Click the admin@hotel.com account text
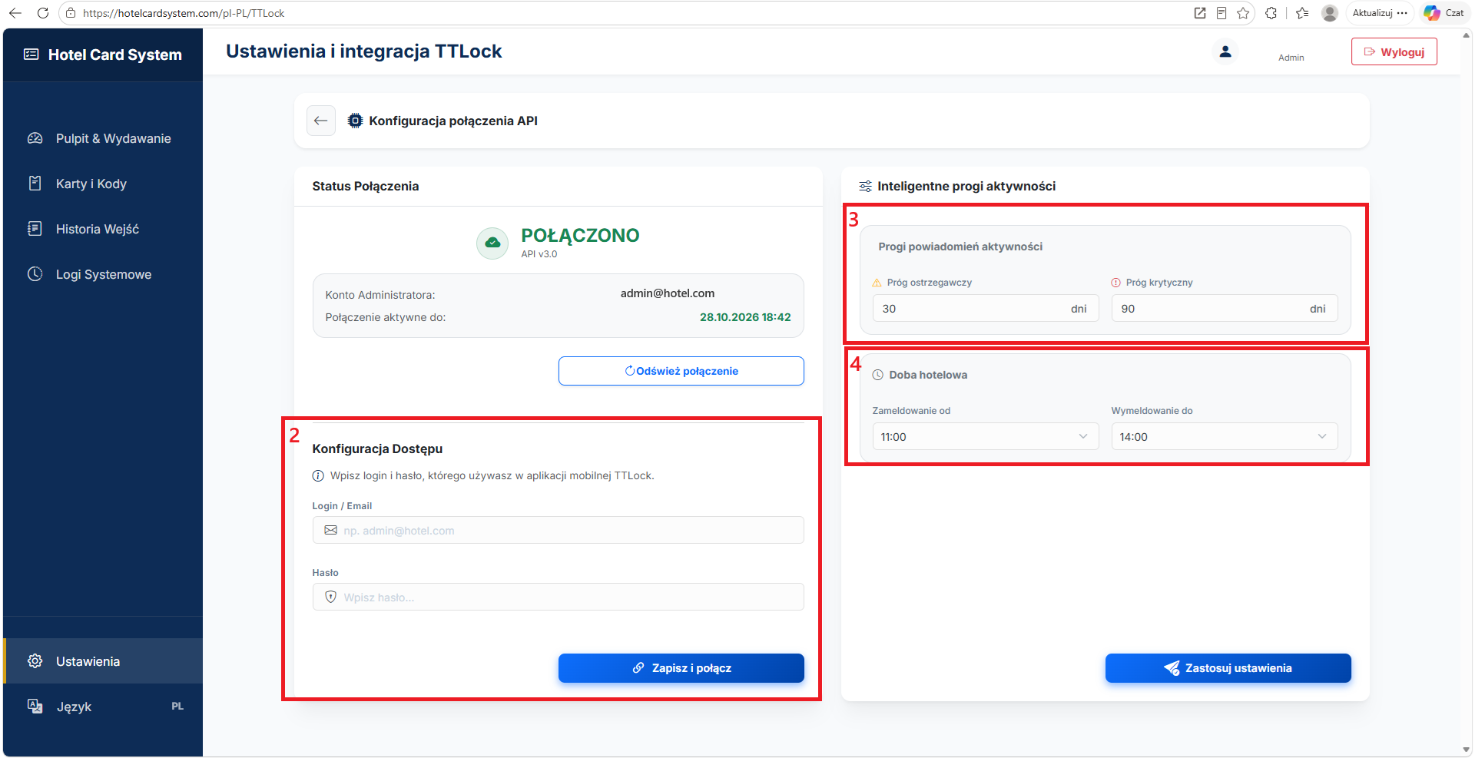The height and width of the screenshot is (758, 1475). tap(668, 293)
